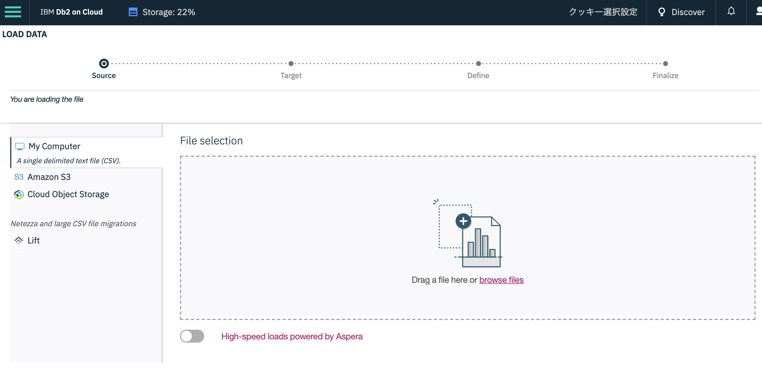Click the Cloud Object Storage cube icon
The width and height of the screenshot is (762, 376).
[19, 194]
